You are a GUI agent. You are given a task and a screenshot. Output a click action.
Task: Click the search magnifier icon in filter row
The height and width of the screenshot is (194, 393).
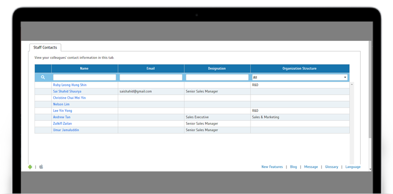tap(43, 78)
